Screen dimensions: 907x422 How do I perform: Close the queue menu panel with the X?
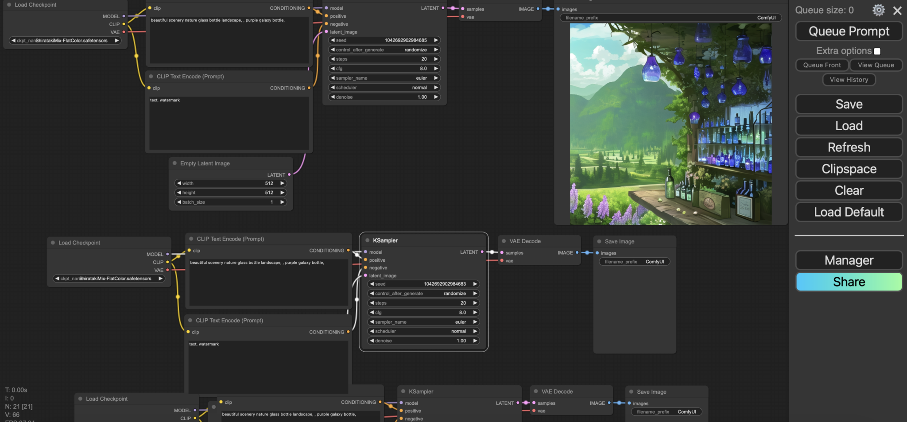(x=897, y=11)
